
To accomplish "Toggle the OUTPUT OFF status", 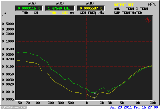I will (124, 5).
